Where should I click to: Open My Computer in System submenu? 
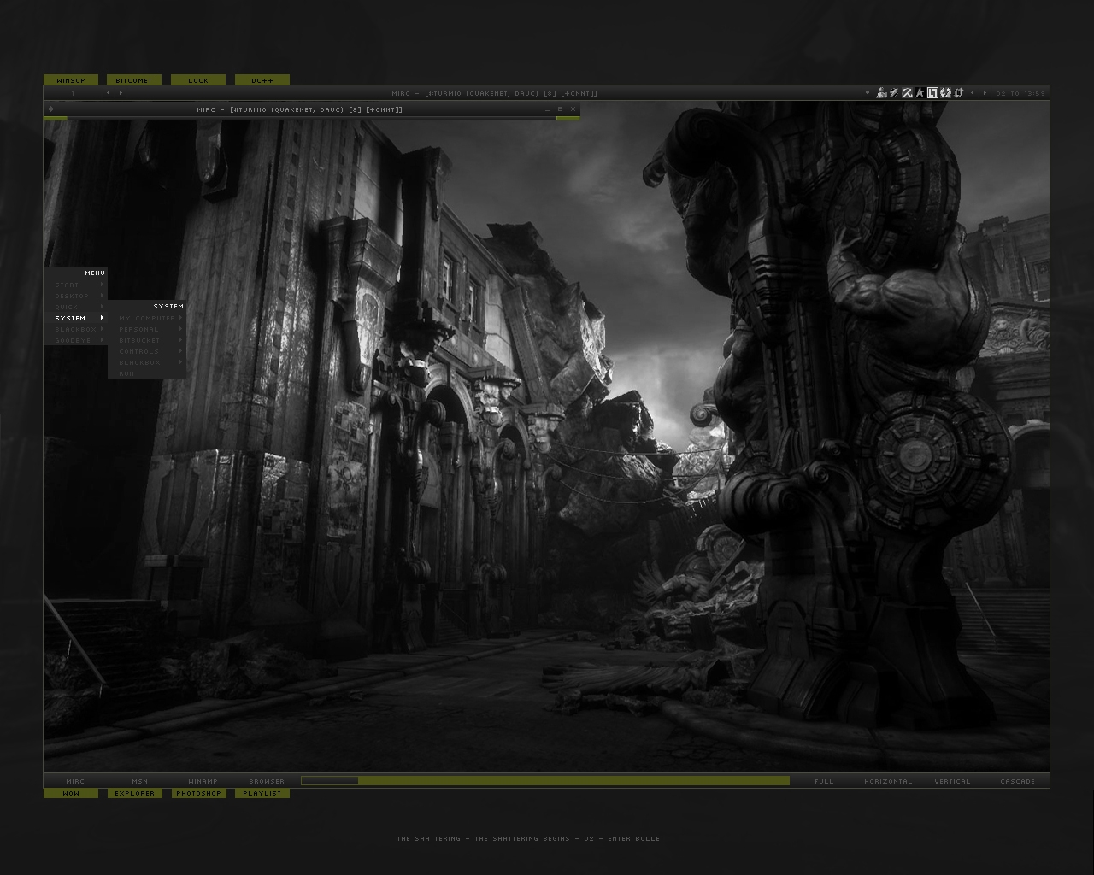click(147, 318)
